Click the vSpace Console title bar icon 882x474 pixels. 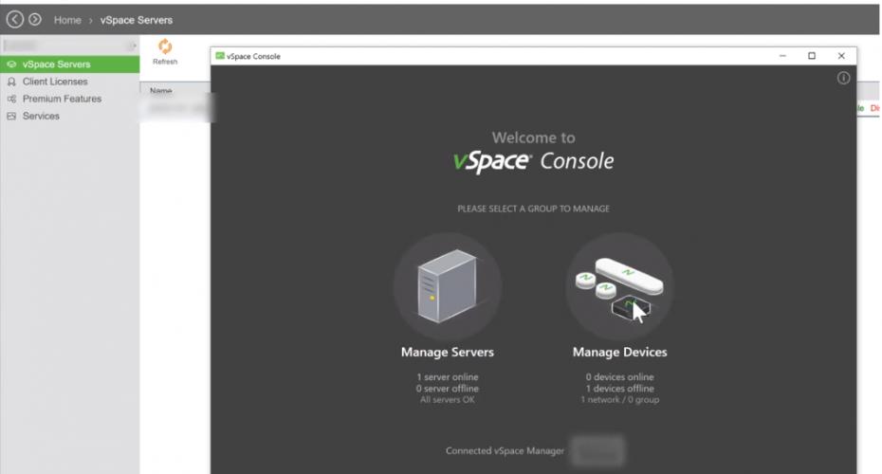point(220,56)
